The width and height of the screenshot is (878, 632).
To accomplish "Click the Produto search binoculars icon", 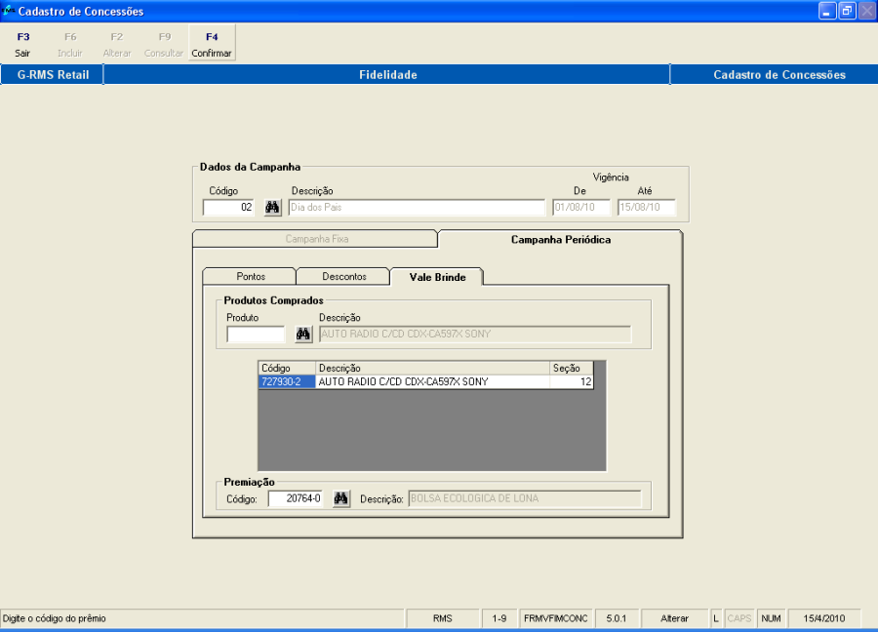I will [303, 335].
